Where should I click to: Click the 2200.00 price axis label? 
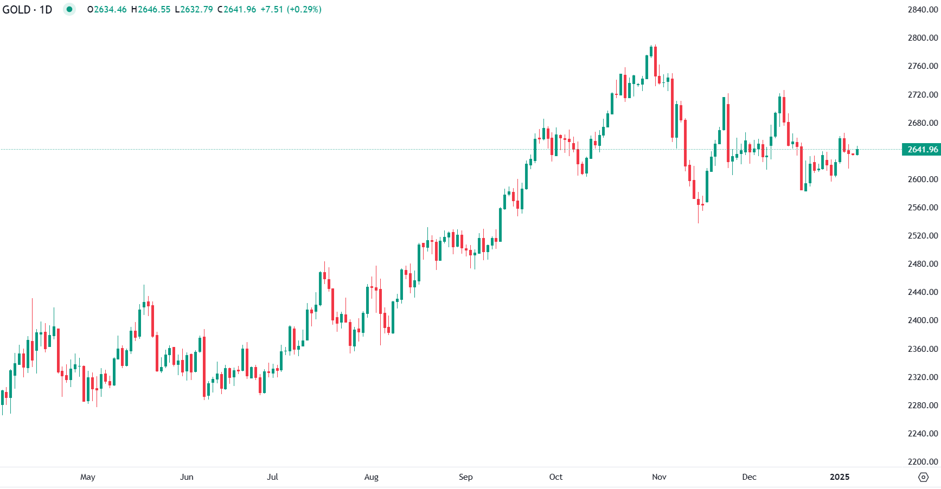click(x=923, y=461)
